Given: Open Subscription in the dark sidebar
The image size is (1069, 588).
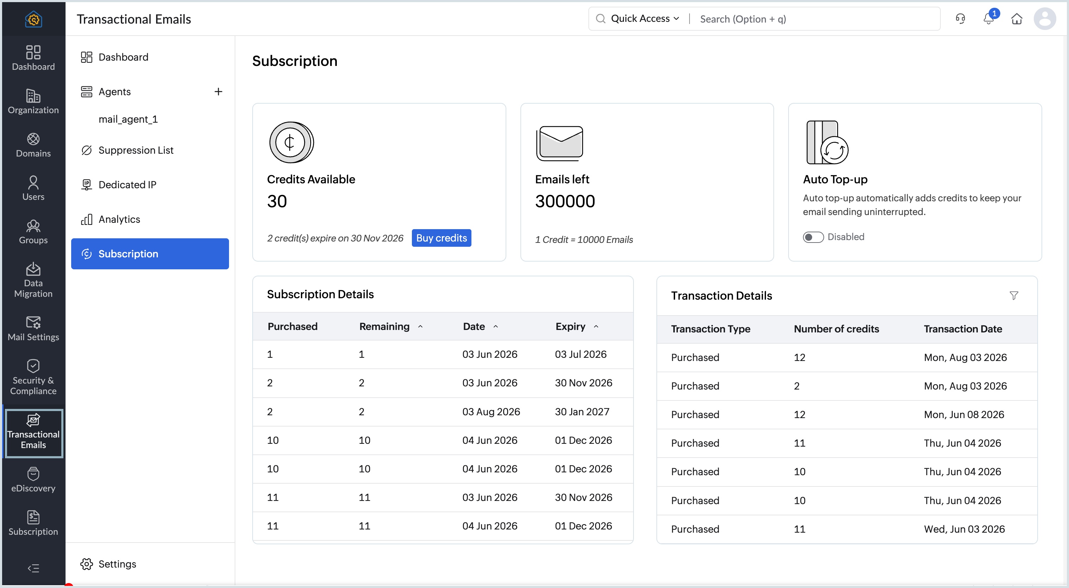Looking at the screenshot, I should tap(33, 523).
